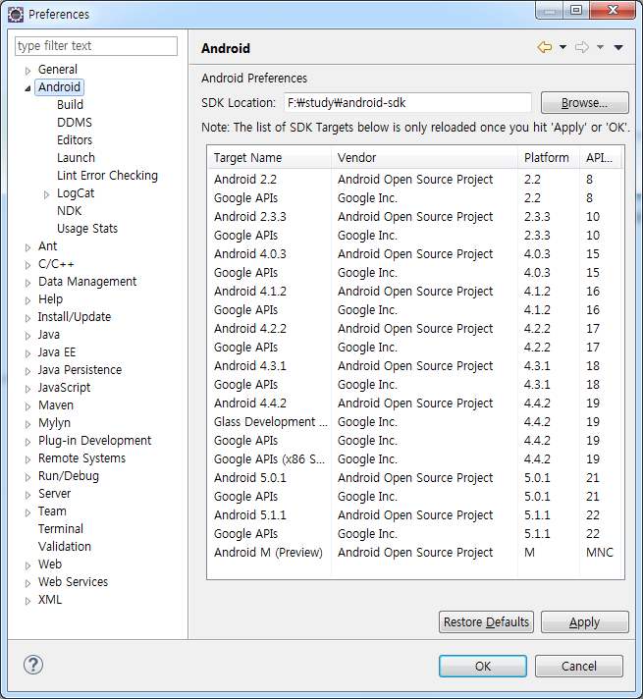
Task: Click the forward navigation arrow icon
Action: click(582, 47)
